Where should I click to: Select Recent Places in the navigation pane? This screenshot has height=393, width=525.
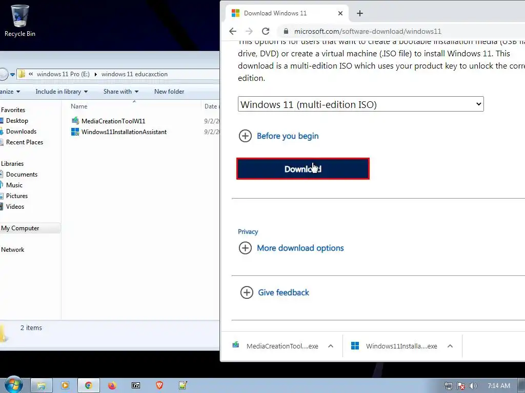tap(25, 142)
